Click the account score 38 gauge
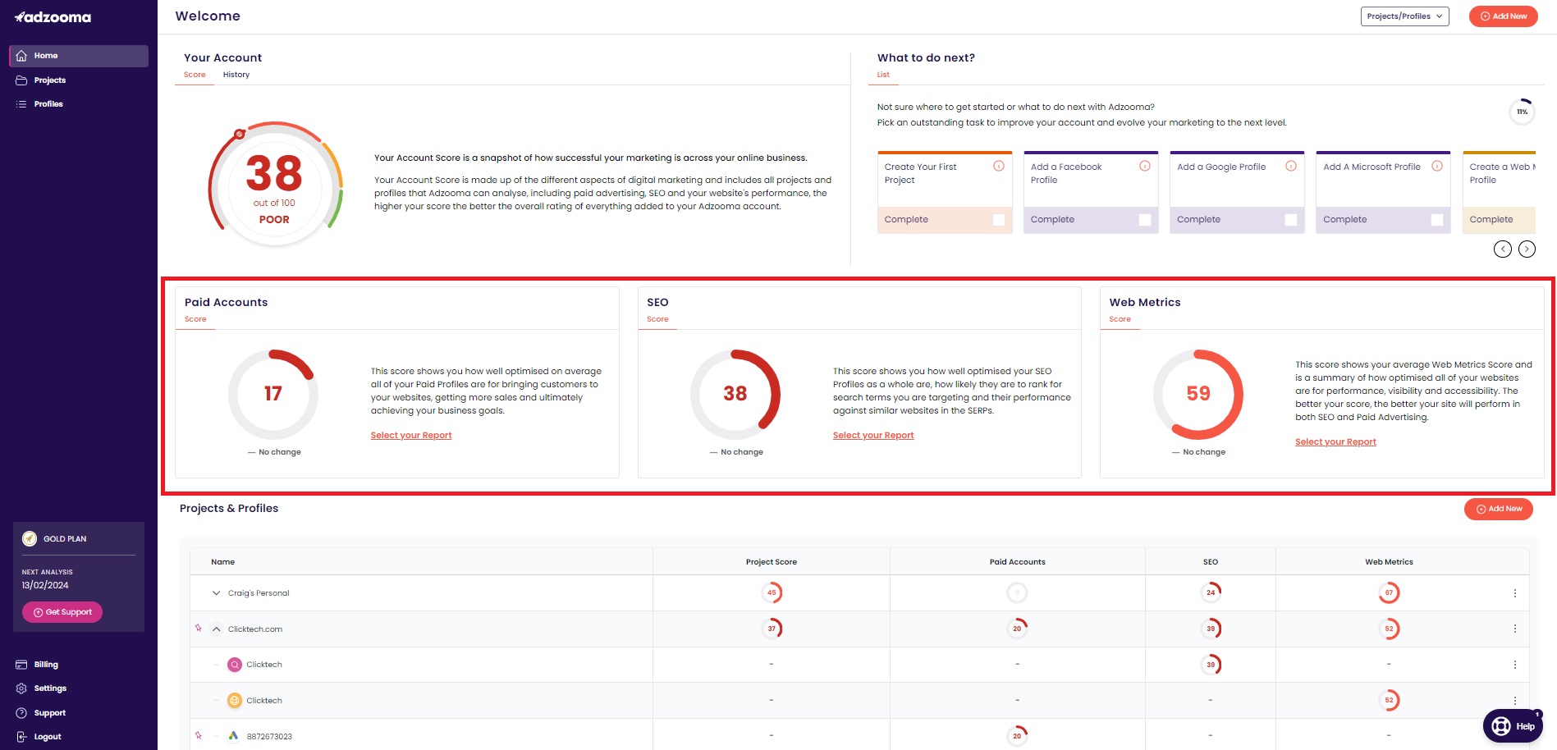This screenshot has height=750, width=1557. tap(275, 186)
